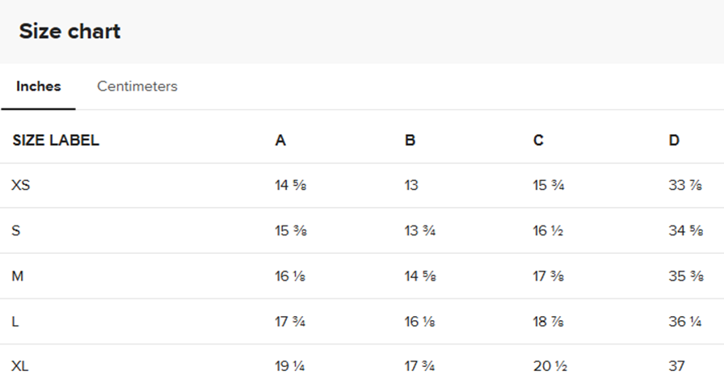This screenshot has width=724, height=384.
Task: Select the L size row label
Action: click(x=15, y=322)
